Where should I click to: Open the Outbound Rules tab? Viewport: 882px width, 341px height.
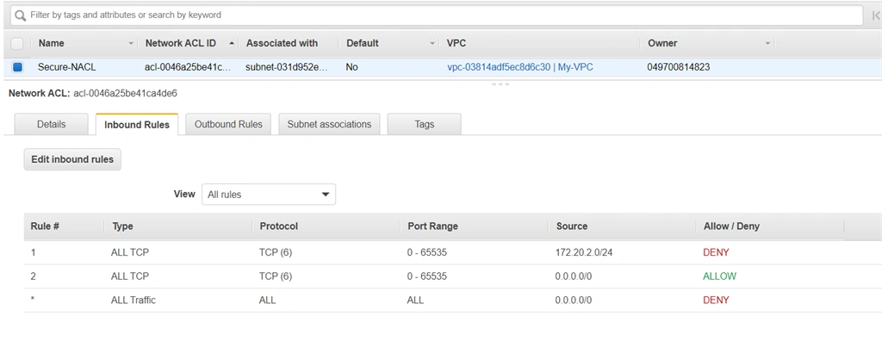pyautogui.click(x=228, y=124)
